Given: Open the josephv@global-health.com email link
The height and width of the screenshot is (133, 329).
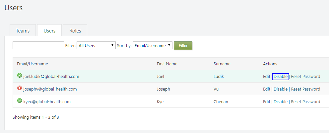Looking at the screenshot, I should pyautogui.click(x=50, y=89).
